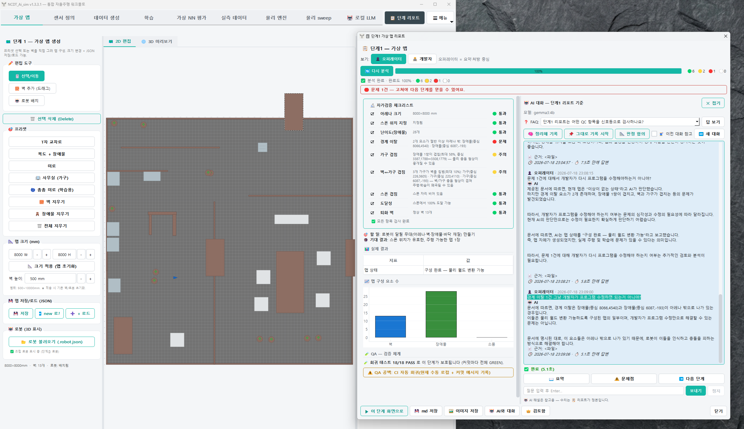Apply the T자 교차로 preset
Image resolution: width=744 pixels, height=429 pixels.
tap(52, 142)
